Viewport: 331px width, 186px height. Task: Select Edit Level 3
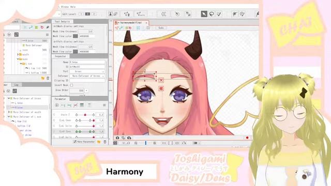coord(94,14)
